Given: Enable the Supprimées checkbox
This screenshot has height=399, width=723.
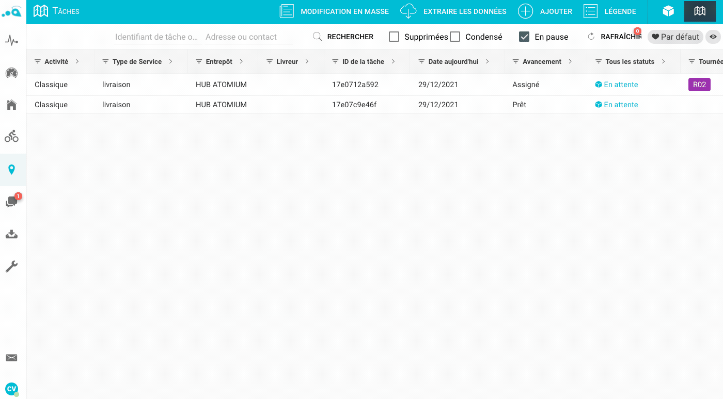Looking at the screenshot, I should pyautogui.click(x=394, y=37).
